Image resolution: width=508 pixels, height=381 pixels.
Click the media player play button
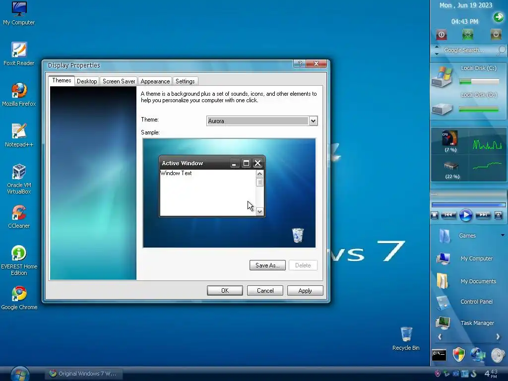465,215
